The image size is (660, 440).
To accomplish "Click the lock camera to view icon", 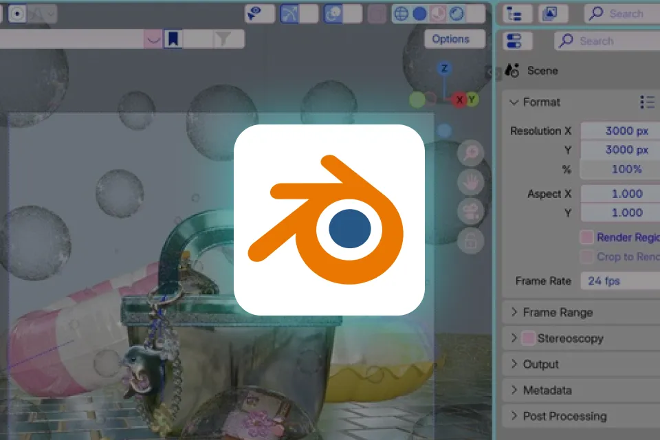I will [x=470, y=241].
